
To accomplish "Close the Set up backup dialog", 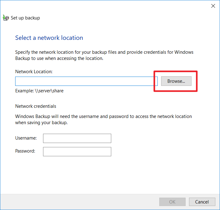I will pos(213,6).
